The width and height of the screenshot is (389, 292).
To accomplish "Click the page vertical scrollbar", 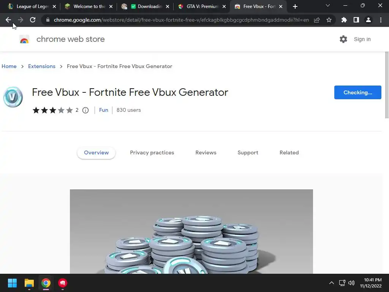I will pyautogui.click(x=386, y=85).
